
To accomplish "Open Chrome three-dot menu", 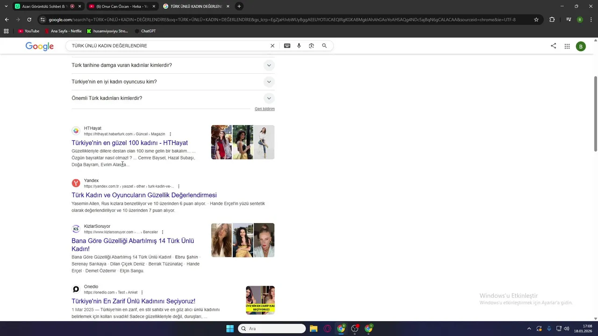I will [591, 20].
